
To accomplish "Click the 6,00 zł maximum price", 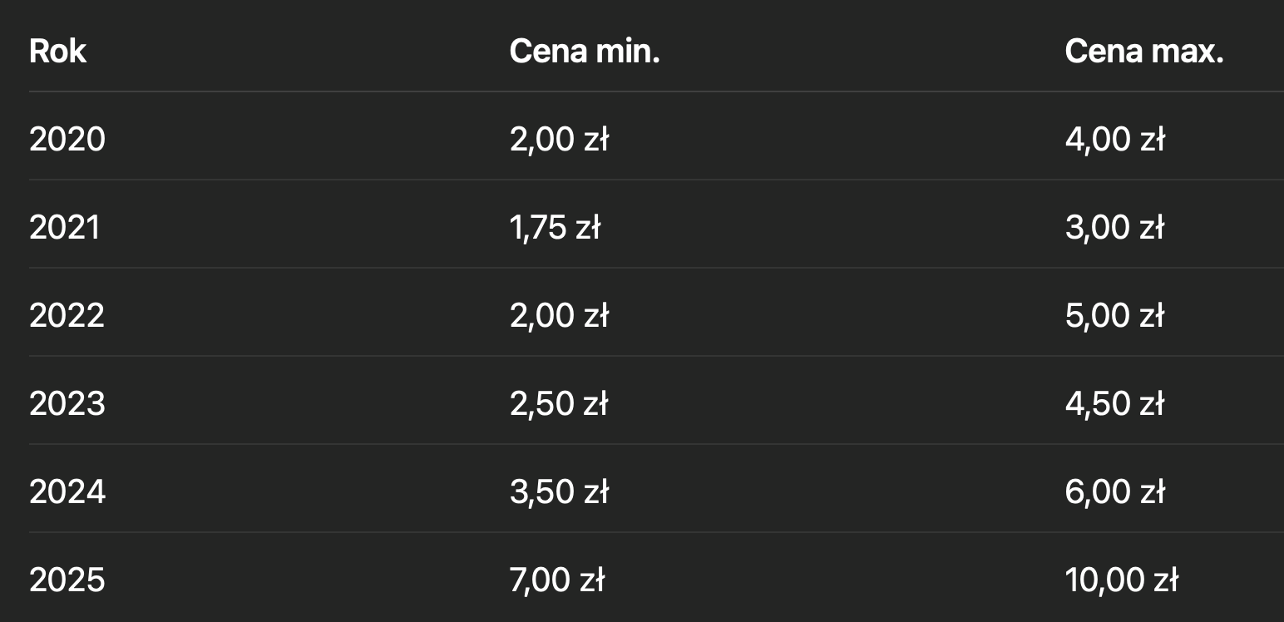I will [1114, 492].
